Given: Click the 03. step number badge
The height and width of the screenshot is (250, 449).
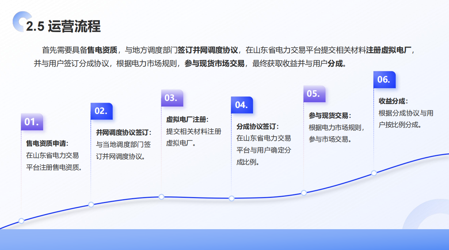Looking at the screenshot, I should (x=172, y=98).
